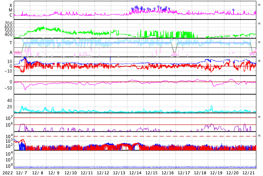263x176 pixels.
Task: Click the rt label beside the X-ray flux panel
Action: click(x=259, y=5)
